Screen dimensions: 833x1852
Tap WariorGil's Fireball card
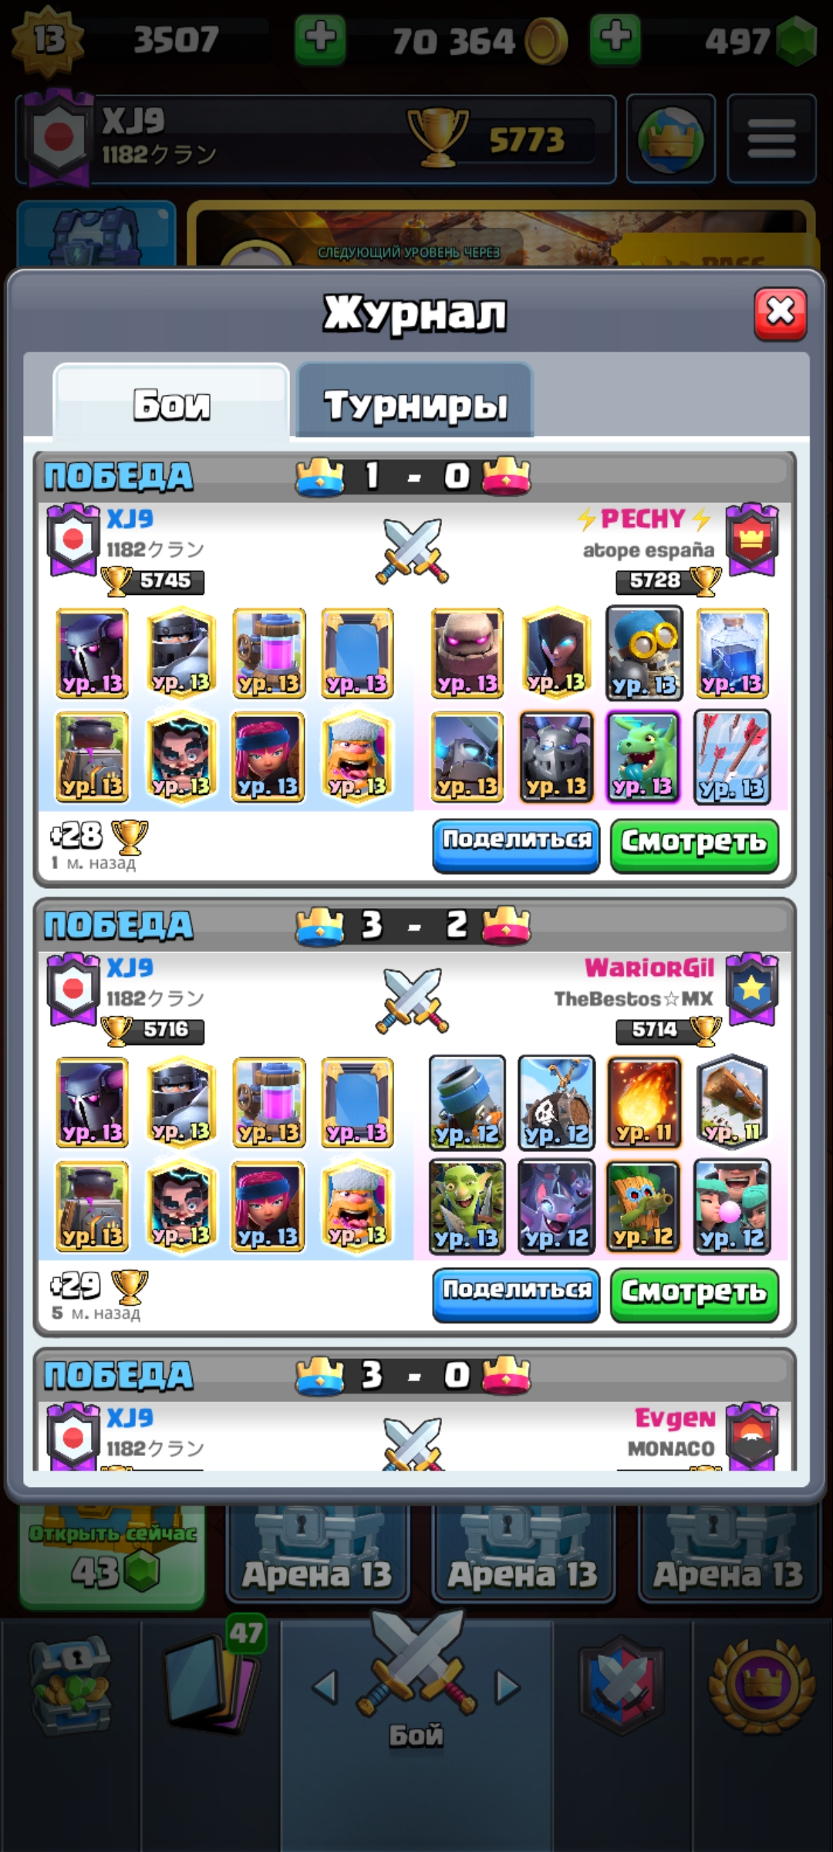[x=644, y=1102]
